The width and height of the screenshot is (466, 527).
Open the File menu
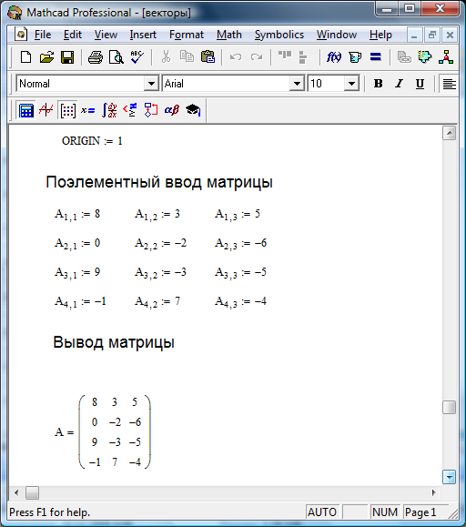coord(43,35)
